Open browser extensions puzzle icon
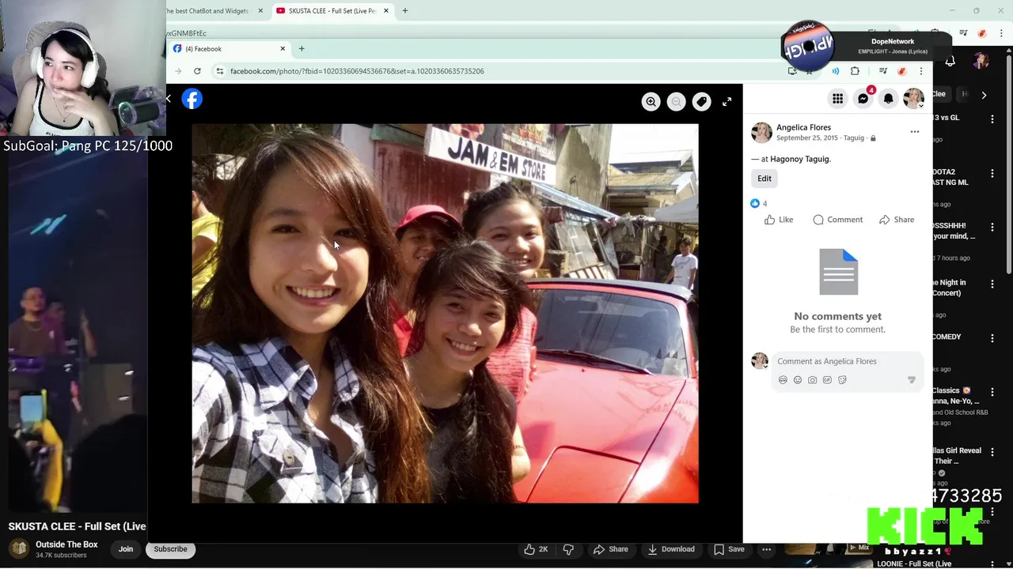 [855, 71]
